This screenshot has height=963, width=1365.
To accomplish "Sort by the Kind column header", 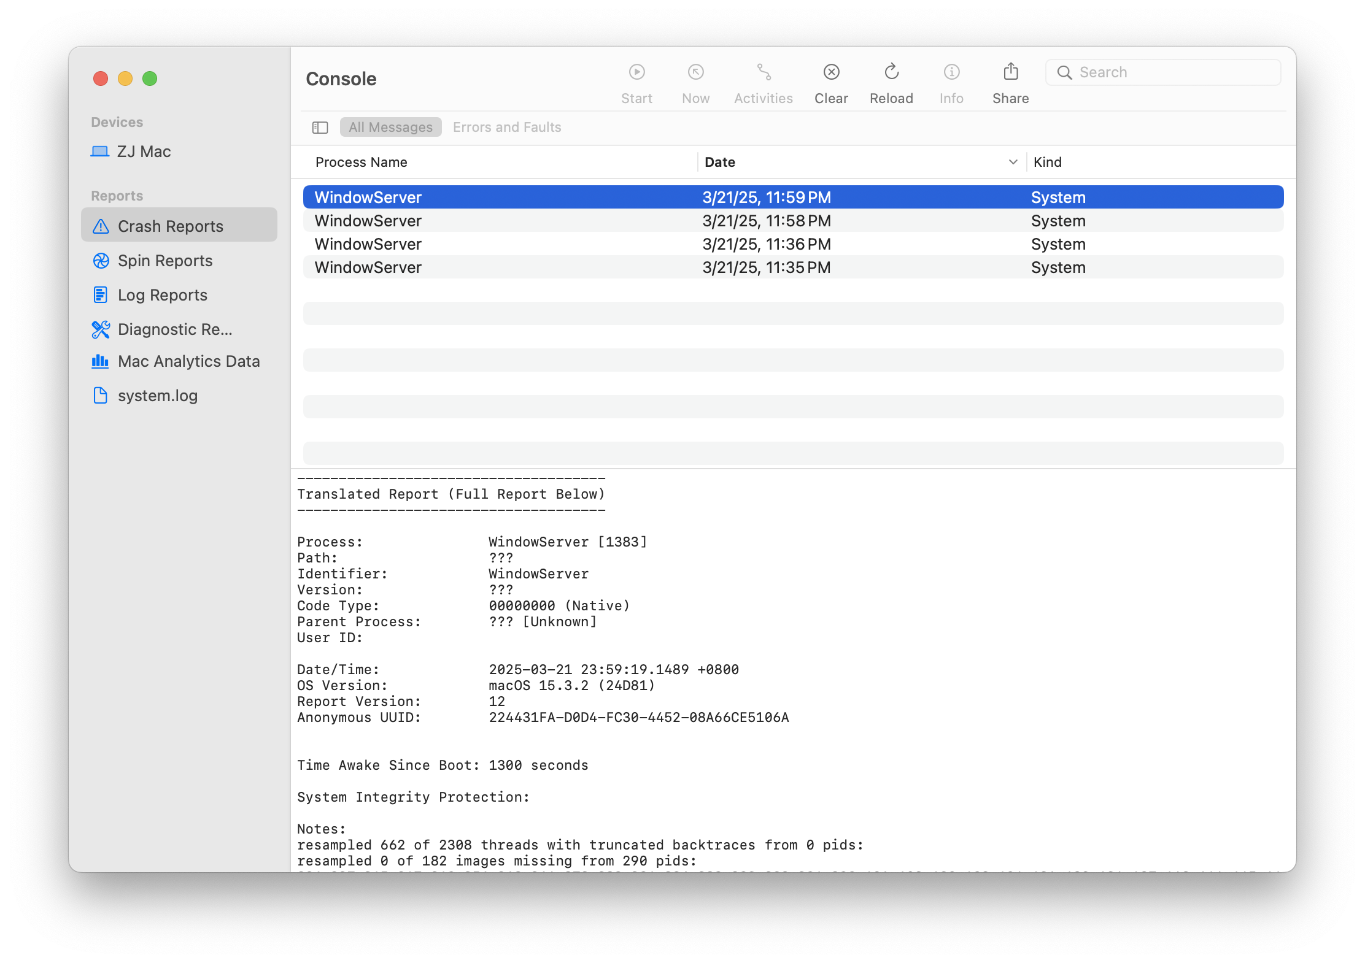I will (1047, 162).
